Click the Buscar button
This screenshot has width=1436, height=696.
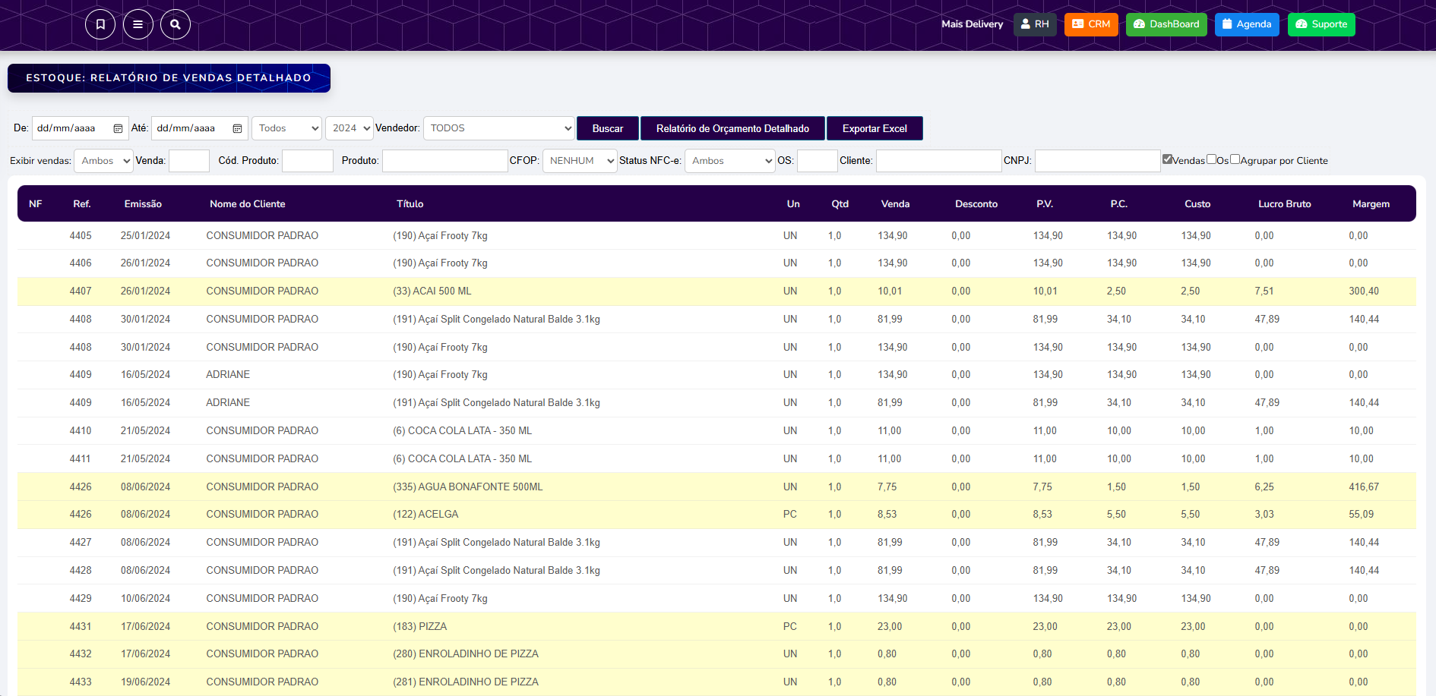click(608, 128)
